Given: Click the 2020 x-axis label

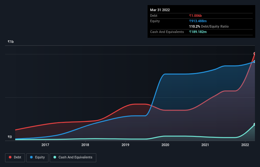Looking at the screenshot, I should pos(165,145).
